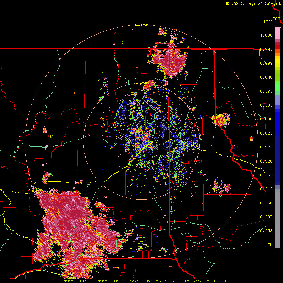Click the 50 NMI range ring label
The image size is (283, 283).
141,83
